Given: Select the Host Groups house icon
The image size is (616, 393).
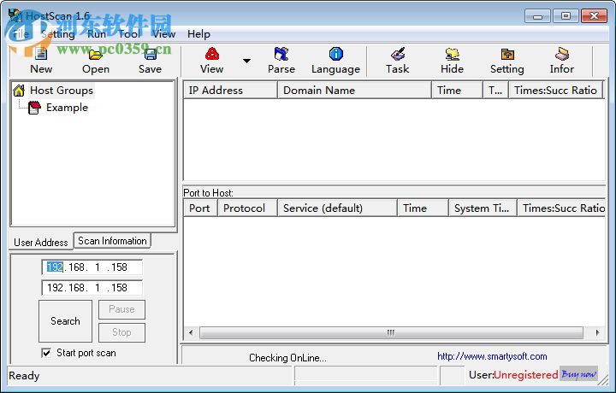Looking at the screenshot, I should pyautogui.click(x=19, y=91).
